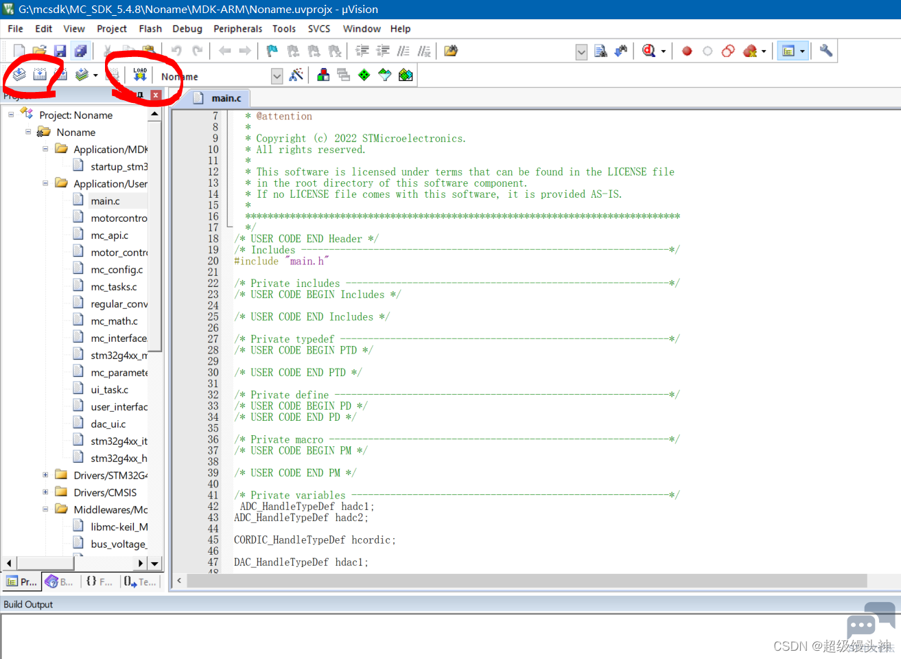The height and width of the screenshot is (659, 901).
Task: Insert a bookmark using the flag icon
Action: 272,51
